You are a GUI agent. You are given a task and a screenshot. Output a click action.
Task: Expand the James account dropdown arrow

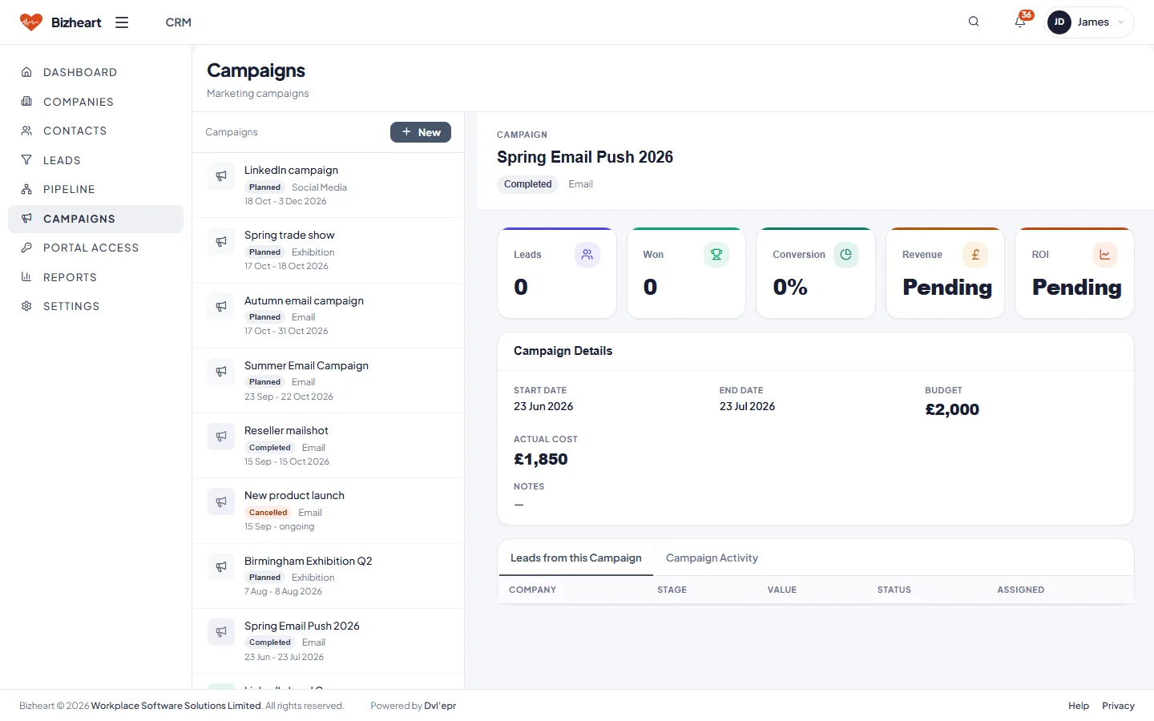(1120, 22)
